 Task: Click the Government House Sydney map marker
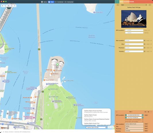[x=53, y=101]
